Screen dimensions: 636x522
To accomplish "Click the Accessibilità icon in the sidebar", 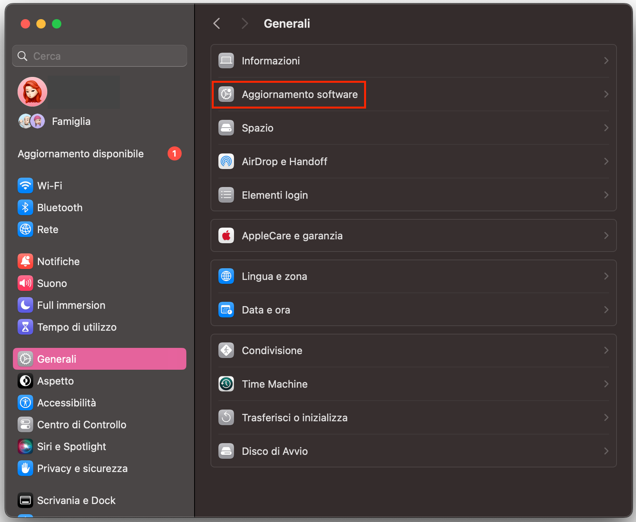I will click(x=25, y=403).
